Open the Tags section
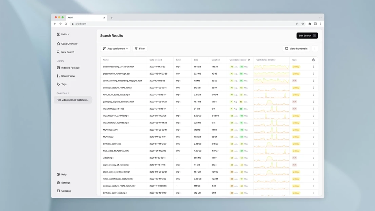The width and height of the screenshot is (375, 211). 64,84
